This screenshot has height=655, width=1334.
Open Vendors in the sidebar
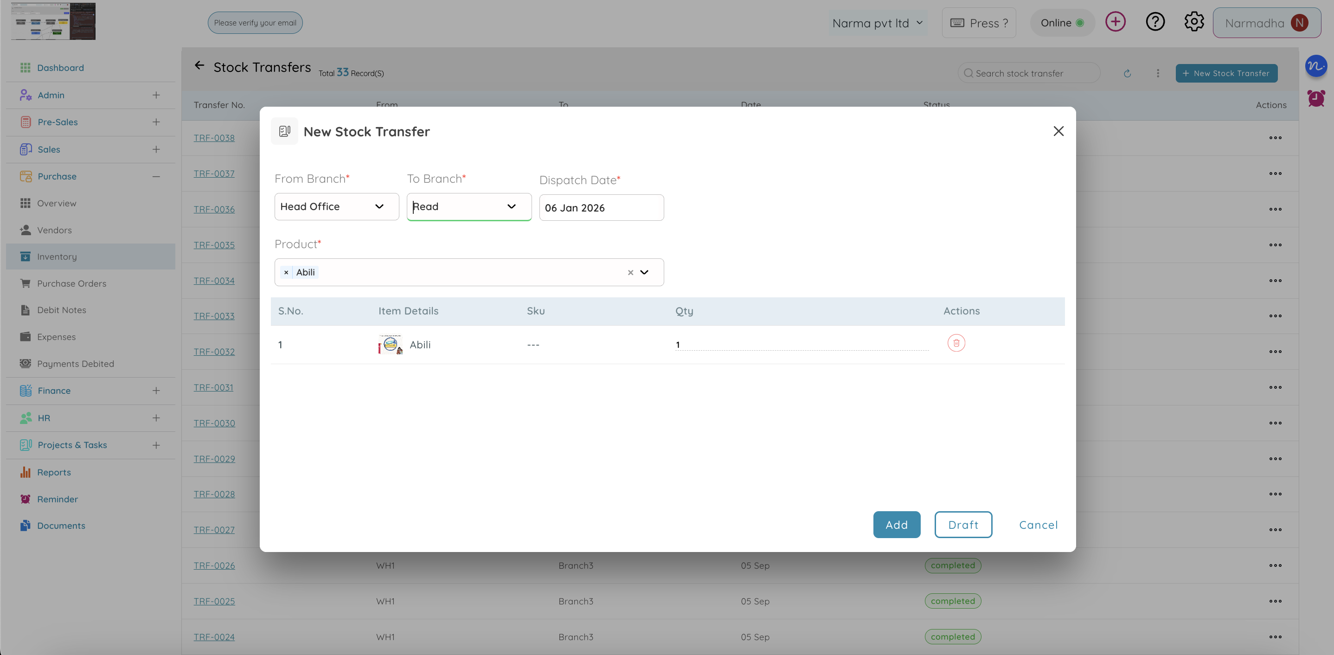click(x=54, y=231)
